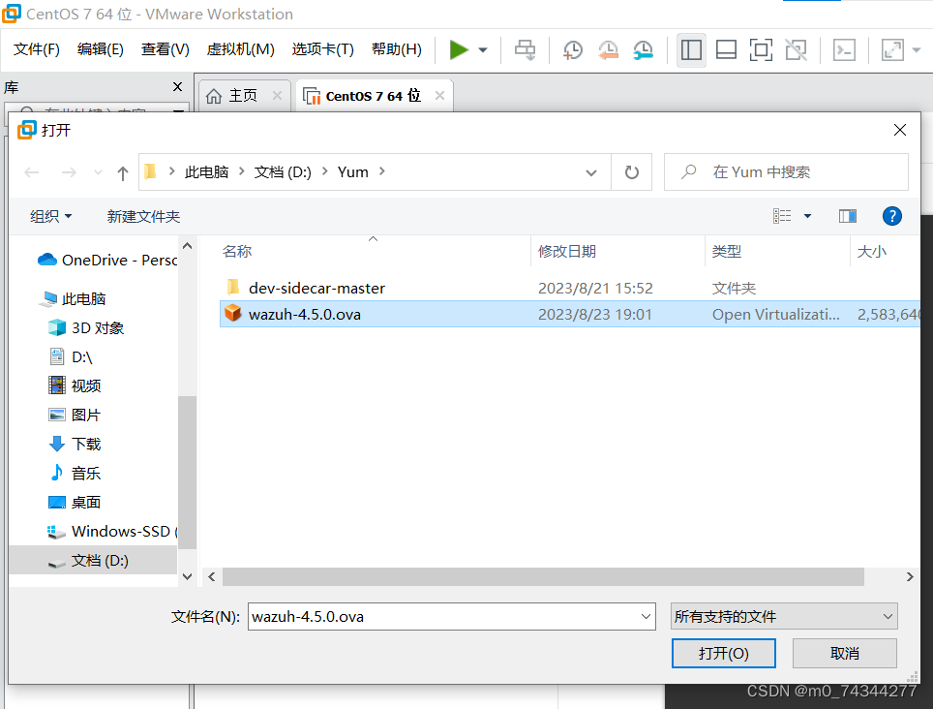
Task: Select 桌面 in the navigation pane
Action: pos(75,503)
